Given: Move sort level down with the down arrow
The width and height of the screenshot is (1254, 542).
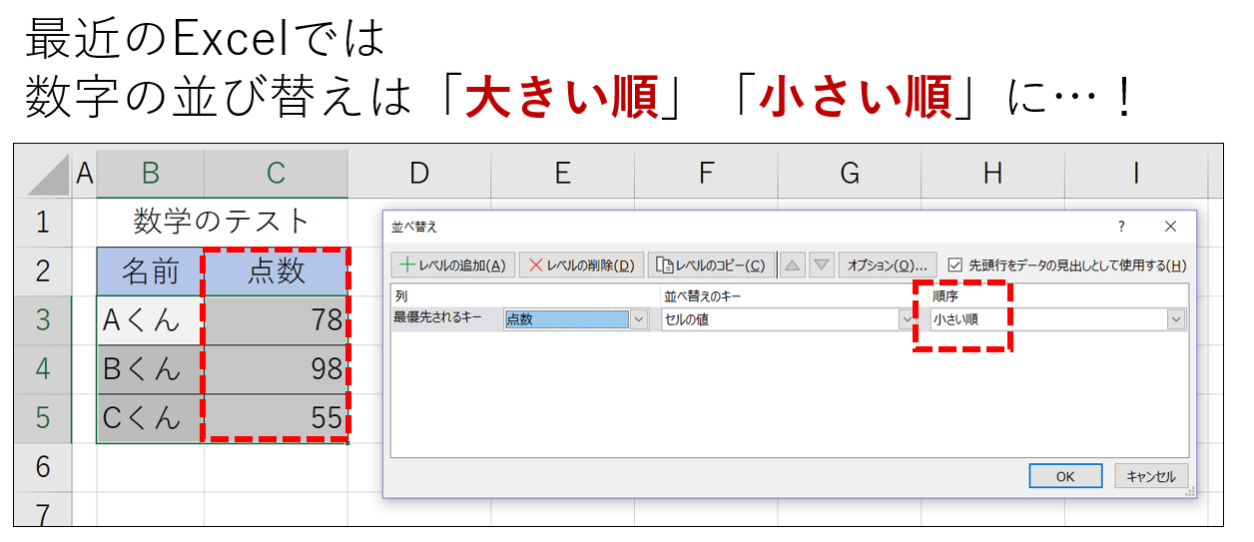Looking at the screenshot, I should pos(821,266).
